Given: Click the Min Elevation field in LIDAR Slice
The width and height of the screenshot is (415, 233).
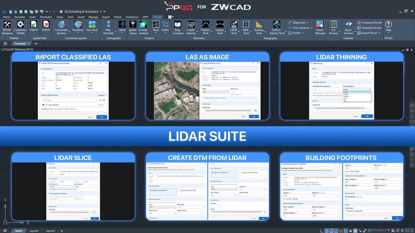Looking at the screenshot, I should point(61,187).
